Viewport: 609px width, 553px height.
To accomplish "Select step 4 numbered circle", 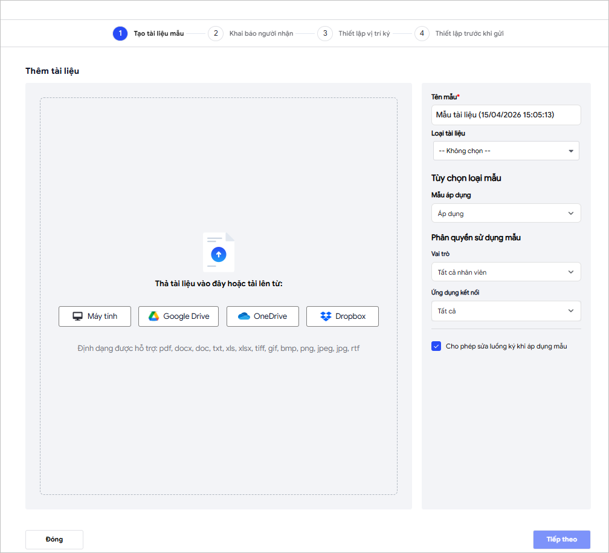I will point(422,33).
